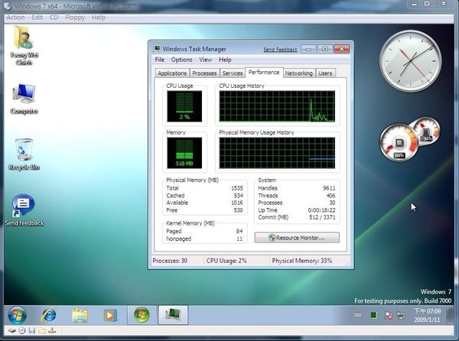Select the Task Manager taskbar button

(173, 315)
